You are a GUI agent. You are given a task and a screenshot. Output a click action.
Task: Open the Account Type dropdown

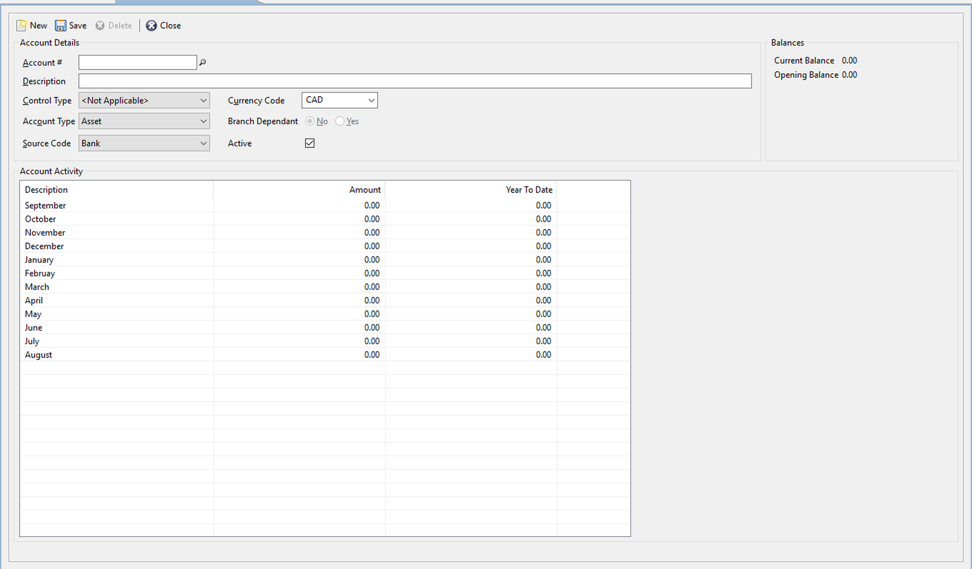[x=144, y=121]
